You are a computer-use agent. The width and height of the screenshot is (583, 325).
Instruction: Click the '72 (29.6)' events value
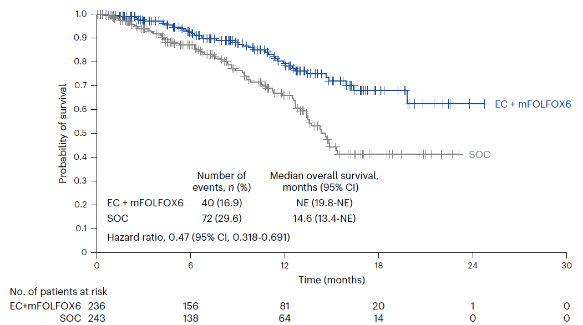[x=221, y=219]
